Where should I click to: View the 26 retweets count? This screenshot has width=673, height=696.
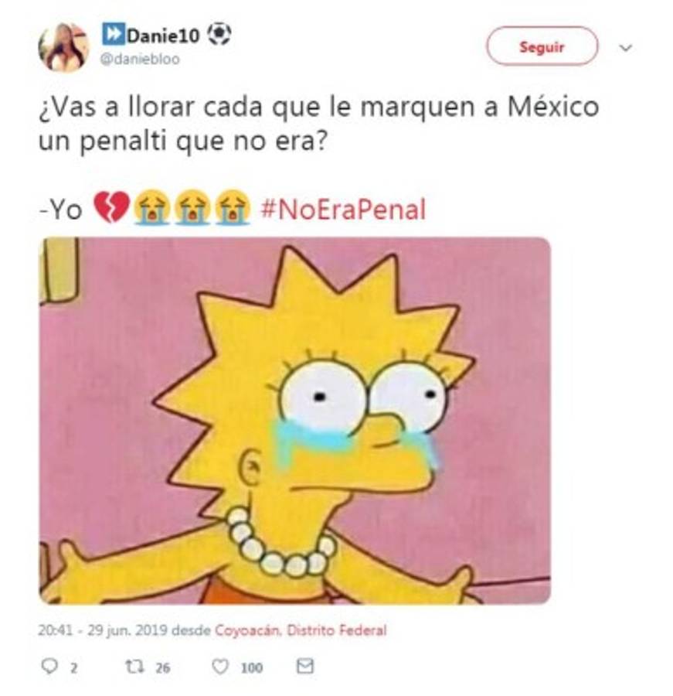click(x=163, y=667)
